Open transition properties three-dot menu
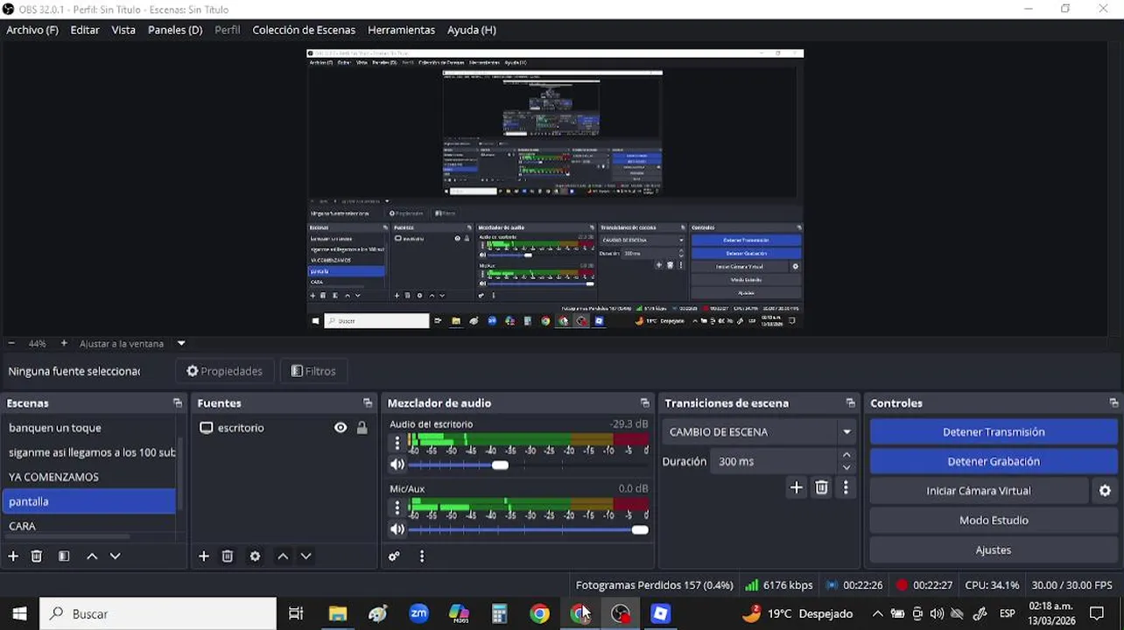The height and width of the screenshot is (630, 1124). point(846,487)
